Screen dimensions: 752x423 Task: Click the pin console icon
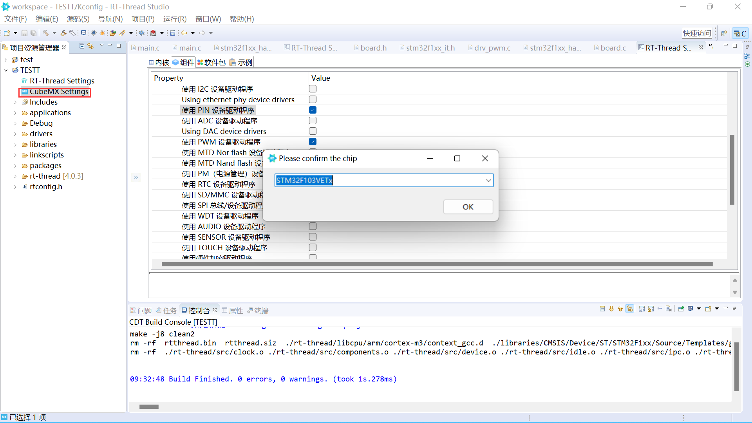tap(681, 309)
